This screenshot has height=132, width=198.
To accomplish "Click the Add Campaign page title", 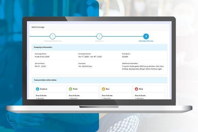I will point(38,27).
